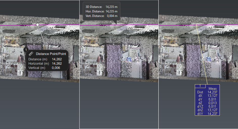Select the dXZ row in blue table

(207, 110)
